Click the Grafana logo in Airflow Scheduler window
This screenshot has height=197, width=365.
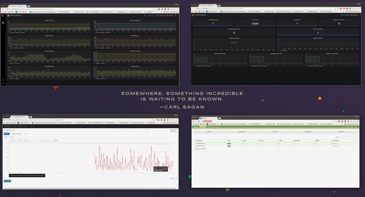194,15
